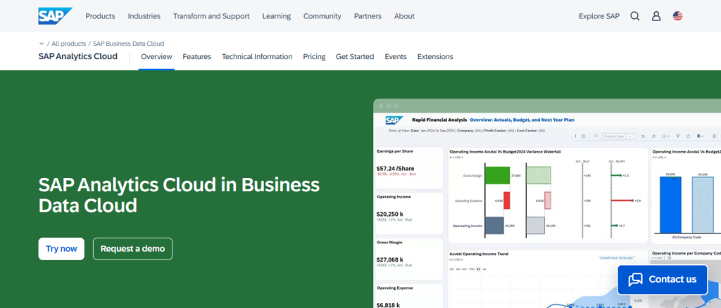Image resolution: width=721 pixels, height=308 pixels.
Task: Click the filter funnel icon in the dashboard toolbar
Action: (678, 136)
